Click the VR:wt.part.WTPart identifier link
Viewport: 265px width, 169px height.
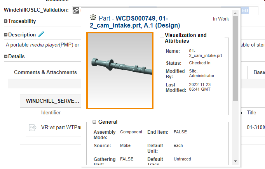tap(61, 128)
